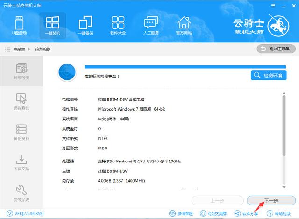
Task: Select the 选择系统 sidebar step
Action: [21, 102]
